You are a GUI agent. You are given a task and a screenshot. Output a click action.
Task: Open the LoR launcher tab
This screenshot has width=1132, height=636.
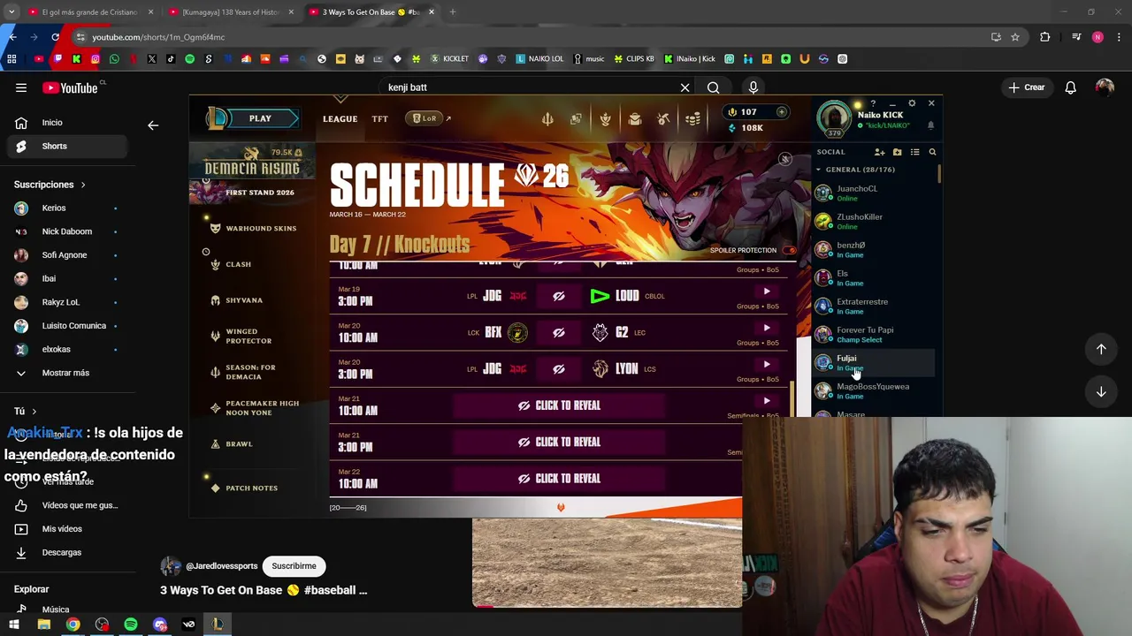click(424, 118)
